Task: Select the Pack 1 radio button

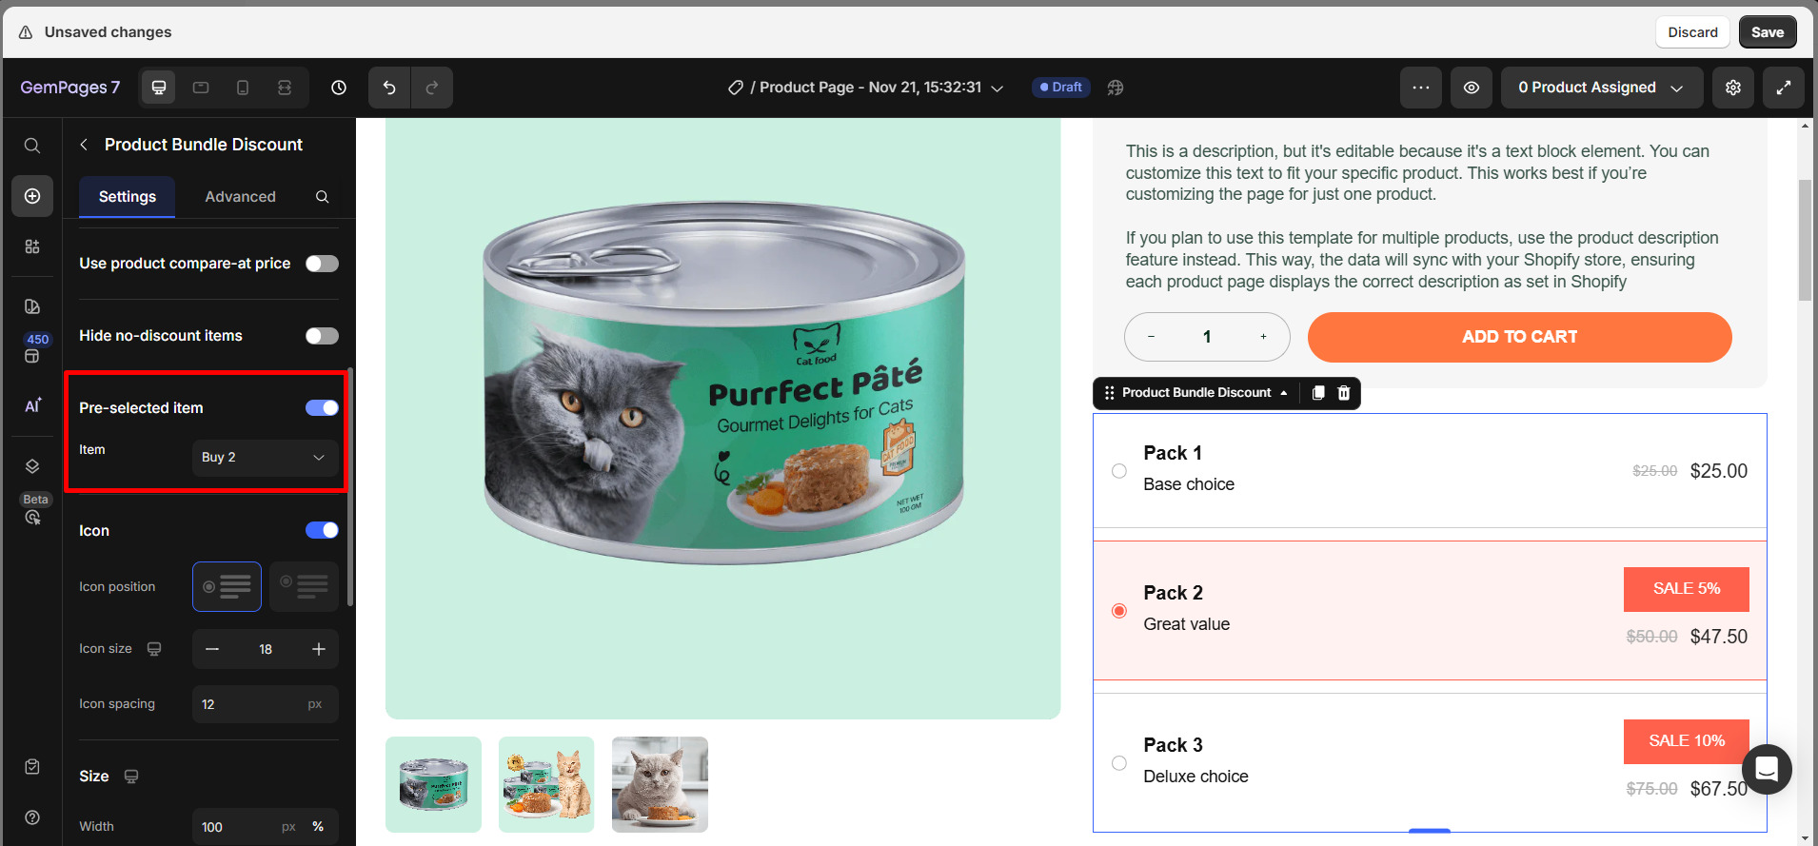Action: (x=1118, y=470)
